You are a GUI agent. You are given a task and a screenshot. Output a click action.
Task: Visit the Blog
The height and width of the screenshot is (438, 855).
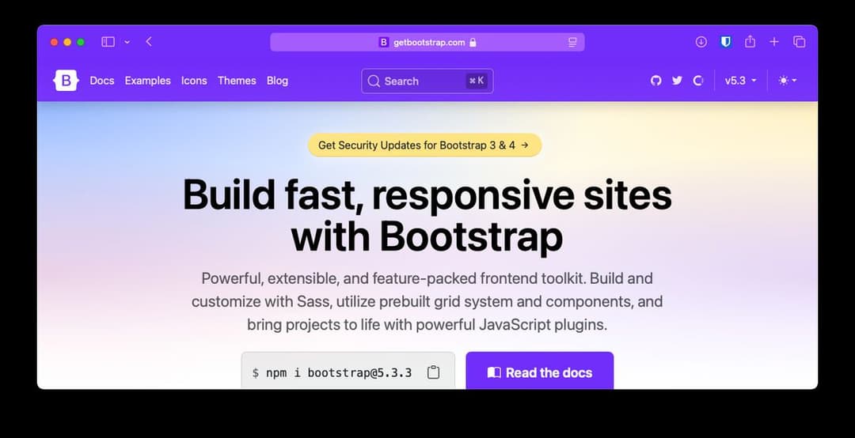277,81
